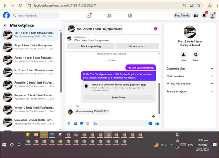Open the Tee conversation in list
Screen dimensions: 219x158
click(30, 35)
